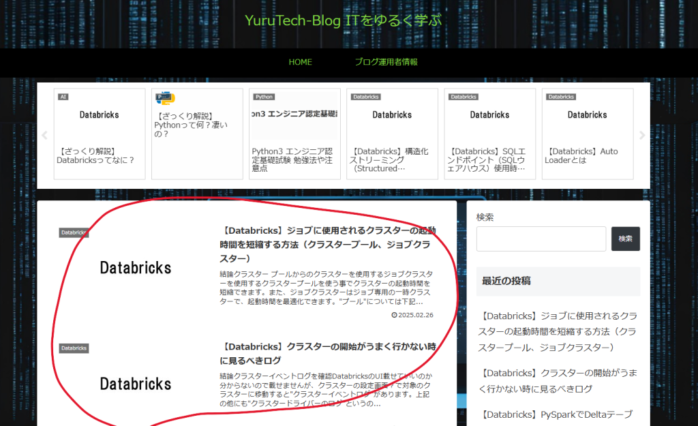The image size is (698, 426).
Task: Click the carousel previous arrow
Action: [45, 135]
